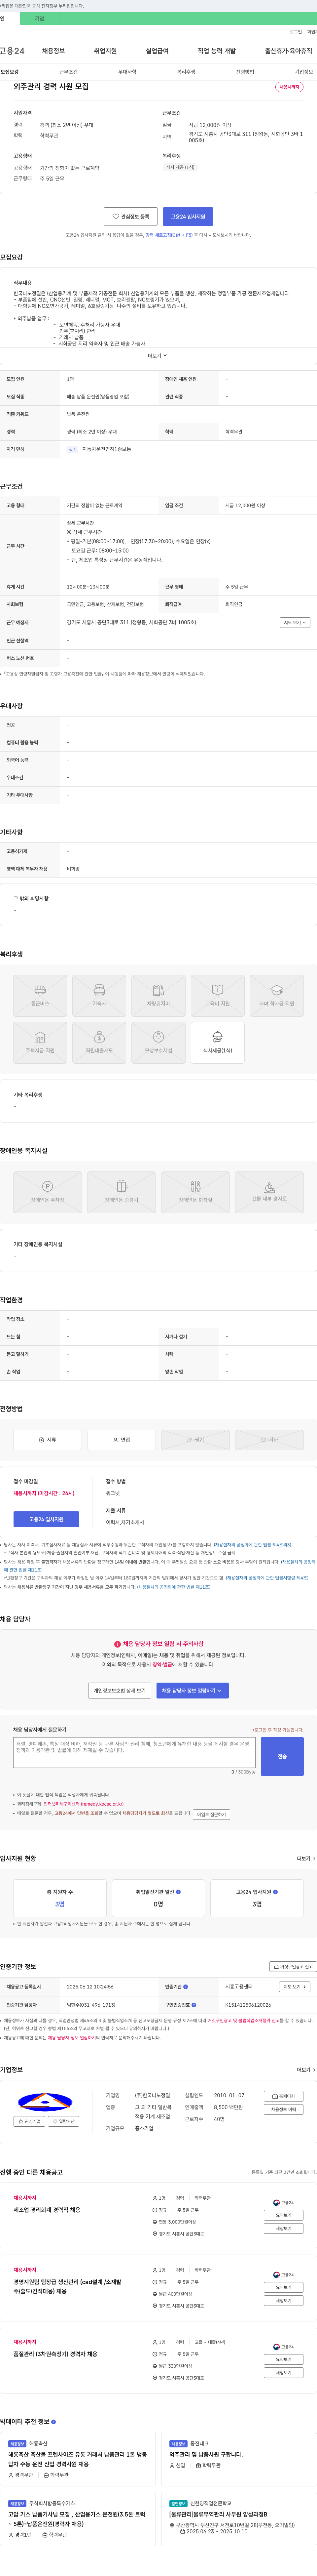Click the 채용시까지 badge in header
The width and height of the screenshot is (317, 2576).
point(289,87)
